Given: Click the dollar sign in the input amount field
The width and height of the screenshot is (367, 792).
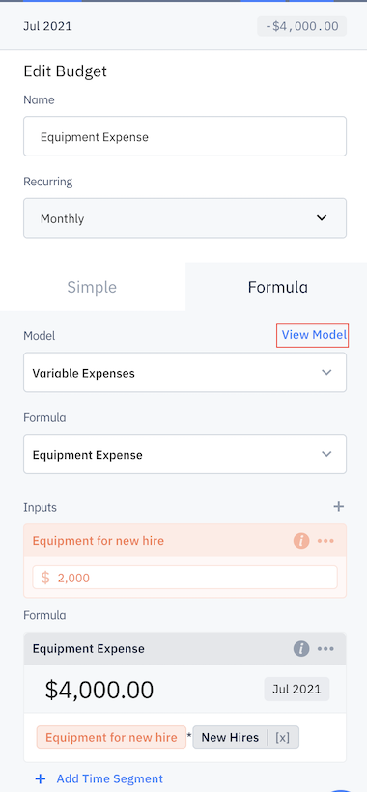Looking at the screenshot, I should coord(45,578).
